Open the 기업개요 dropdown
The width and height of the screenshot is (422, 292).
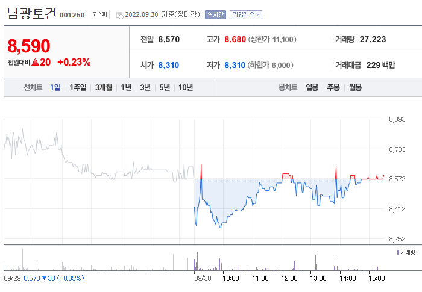coord(246,14)
